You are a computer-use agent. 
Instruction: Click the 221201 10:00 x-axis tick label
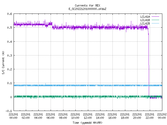[x=75, y=116]
